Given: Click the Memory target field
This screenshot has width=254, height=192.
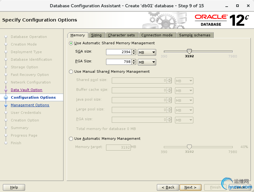Looking at the screenshot, I should 118,147.
